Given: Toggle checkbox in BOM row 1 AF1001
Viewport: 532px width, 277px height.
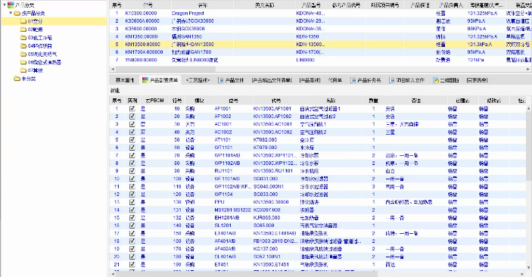Looking at the screenshot, I should [132, 109].
